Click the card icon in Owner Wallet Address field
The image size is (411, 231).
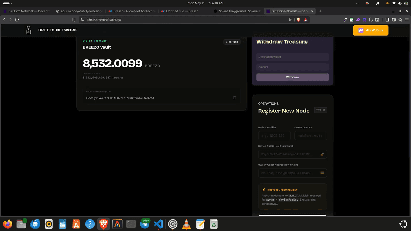coord(322,173)
